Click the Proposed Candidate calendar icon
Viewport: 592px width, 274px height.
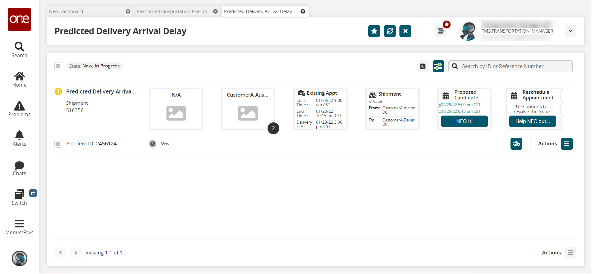pyautogui.click(x=446, y=96)
